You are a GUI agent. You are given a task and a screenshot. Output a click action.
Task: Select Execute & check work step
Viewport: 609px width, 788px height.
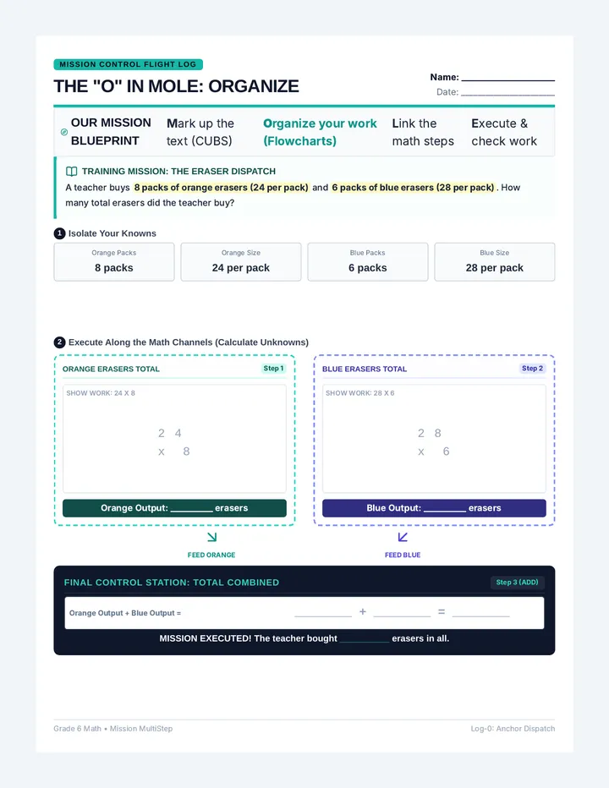click(x=504, y=132)
